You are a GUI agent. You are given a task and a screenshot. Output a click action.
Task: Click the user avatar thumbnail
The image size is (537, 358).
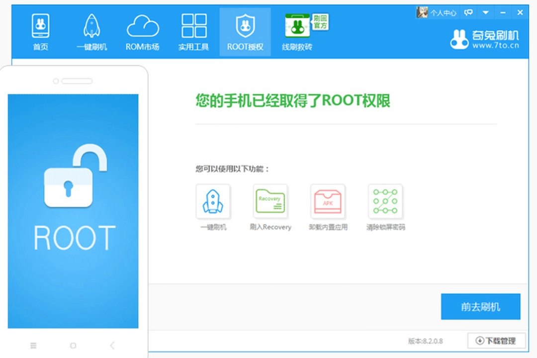point(422,12)
